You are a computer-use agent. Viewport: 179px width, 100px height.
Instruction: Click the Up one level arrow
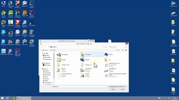[x=49, y=47]
